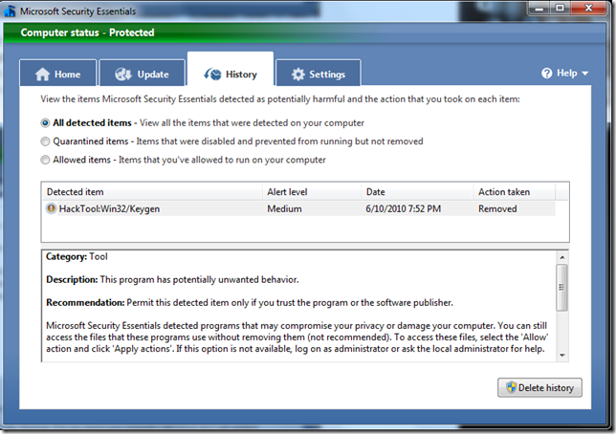Sort by Alert level column header
Viewport: 616px width, 434px height.
pos(312,191)
